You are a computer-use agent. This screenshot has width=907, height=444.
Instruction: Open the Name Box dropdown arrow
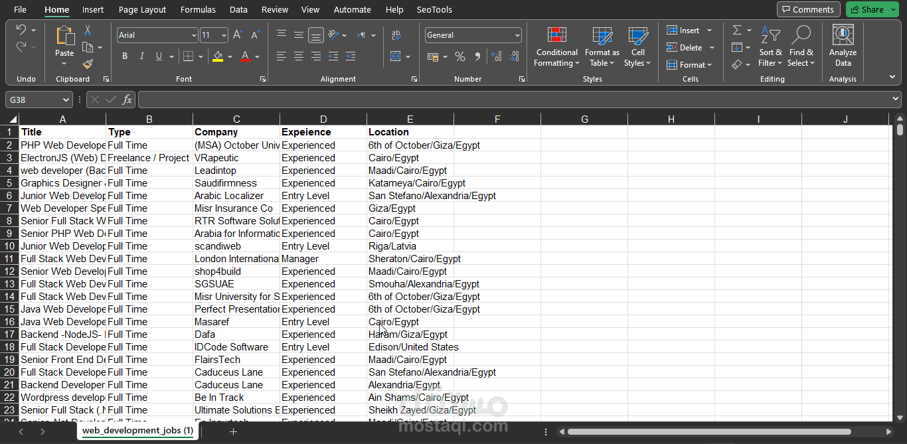66,100
